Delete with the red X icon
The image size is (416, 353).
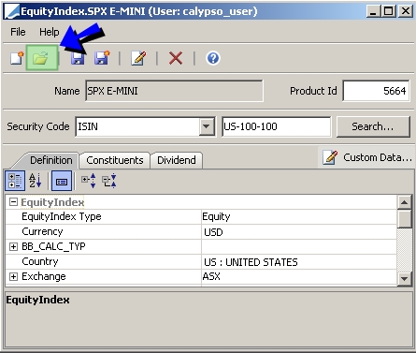click(176, 58)
